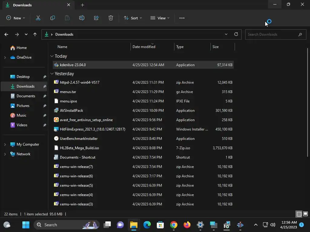310x232 pixels.
Task: Click the Share icon in toolbar
Action: 96,18
